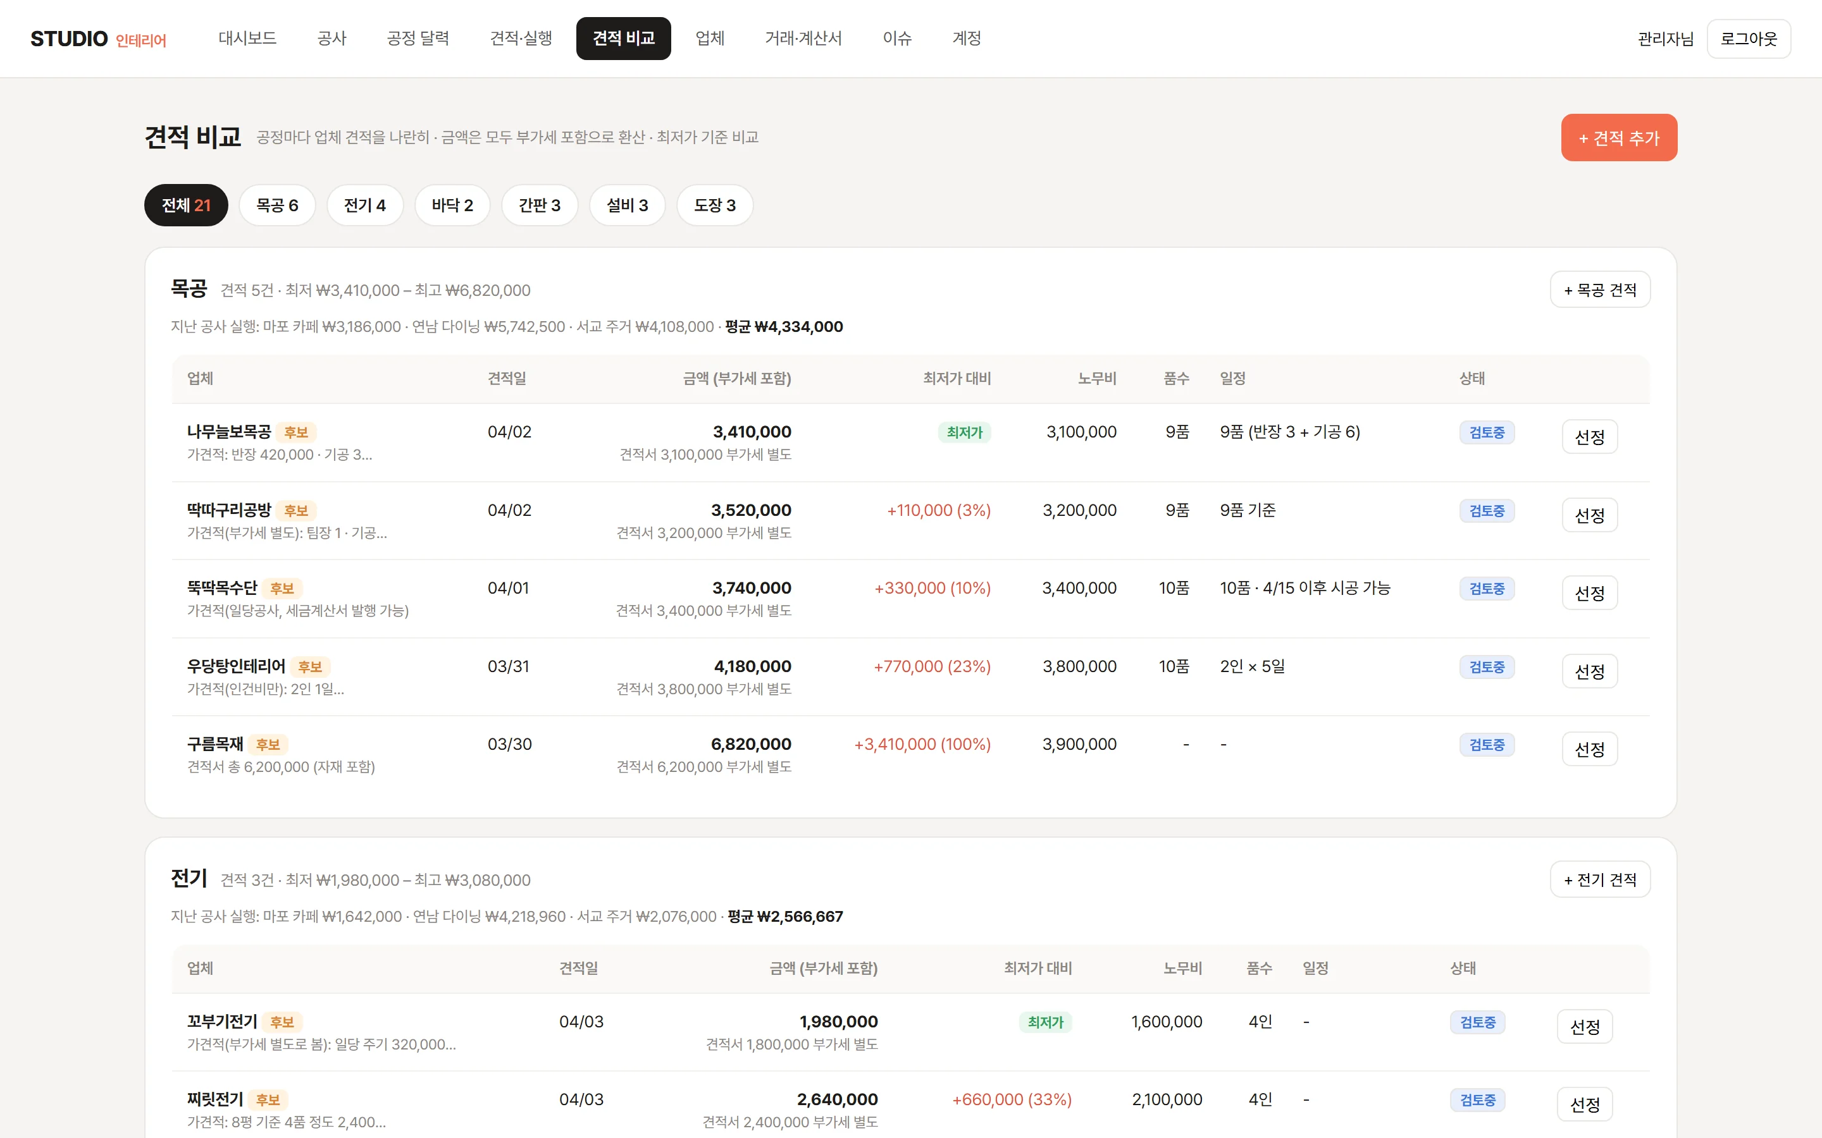Screen dimensions: 1822x1138
Task: Click 10품 · 4/15 이후 시공 가능 note
Action: pos(1305,588)
